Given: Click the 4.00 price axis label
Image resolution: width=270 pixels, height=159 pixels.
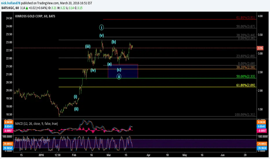Looking at the screenshot, I should [260, 16].
